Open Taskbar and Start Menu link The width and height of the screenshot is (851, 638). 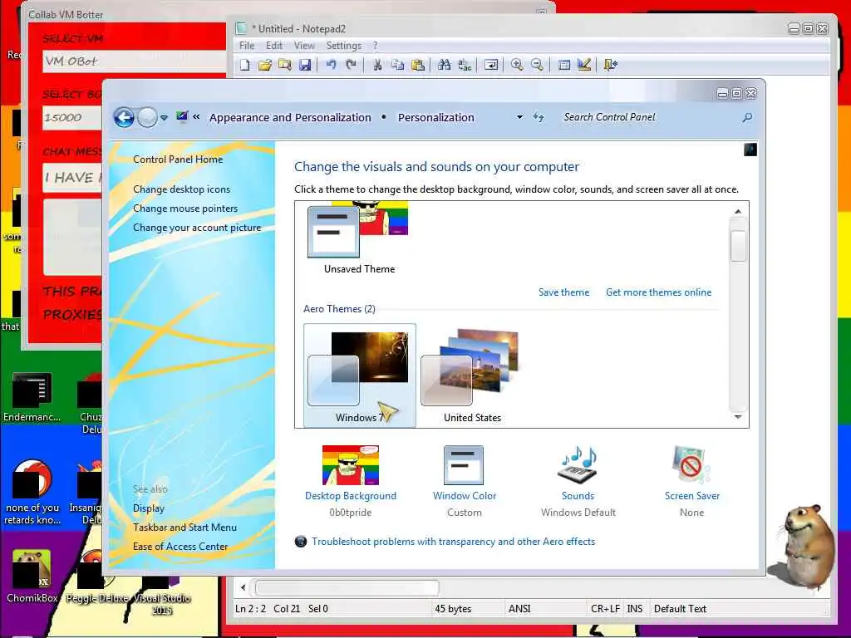point(184,528)
